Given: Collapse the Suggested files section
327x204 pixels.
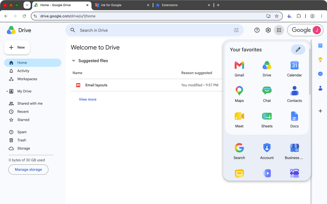Looking at the screenshot, I should coord(74,61).
